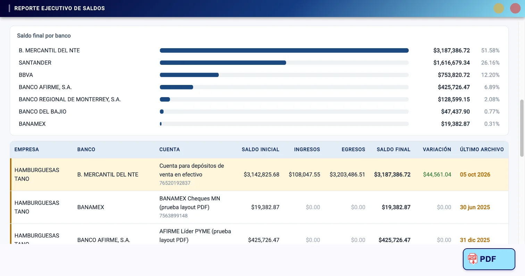Click the 6.89% percentage
Viewport: 525px width, 276px height.
click(492, 87)
